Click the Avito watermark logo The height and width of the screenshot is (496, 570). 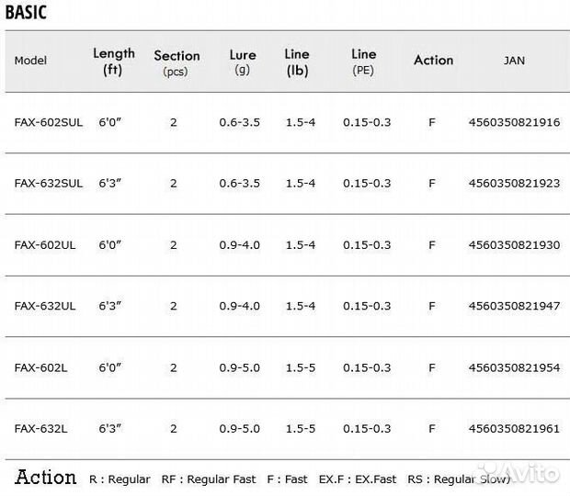519,473
